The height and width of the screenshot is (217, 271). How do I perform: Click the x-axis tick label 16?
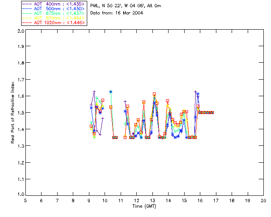[200, 200]
